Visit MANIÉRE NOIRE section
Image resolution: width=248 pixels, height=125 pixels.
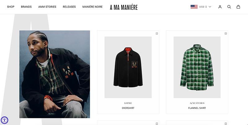coord(92,7)
